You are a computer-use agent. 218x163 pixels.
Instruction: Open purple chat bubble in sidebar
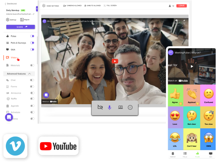[x=9, y=117]
